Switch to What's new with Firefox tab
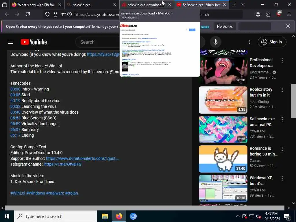Image resolution: width=296 pixels, height=222 pixels. 36,5
